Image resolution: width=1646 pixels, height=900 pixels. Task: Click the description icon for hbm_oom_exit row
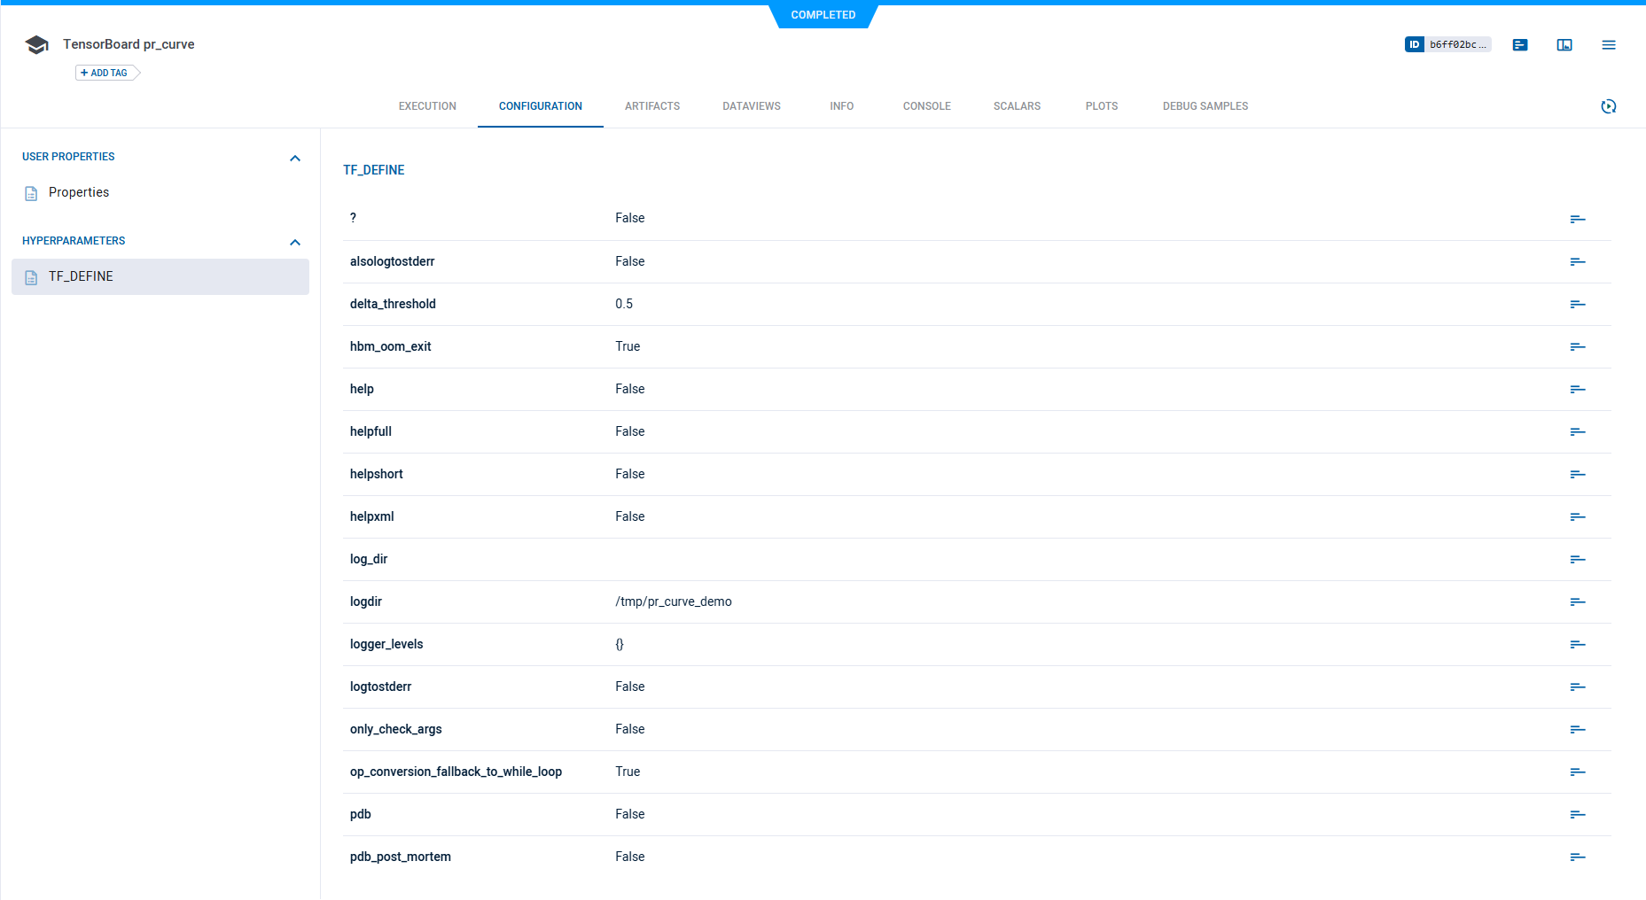pyautogui.click(x=1577, y=346)
